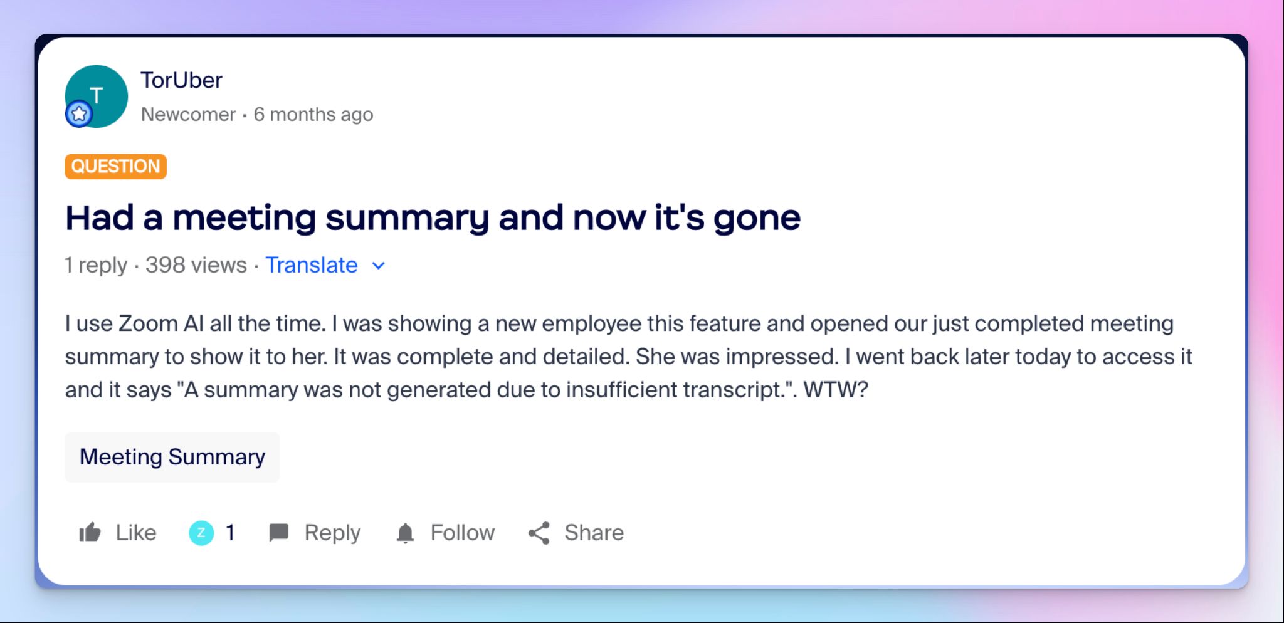Open the Translate menu
This screenshot has height=623, width=1284.
312,265
